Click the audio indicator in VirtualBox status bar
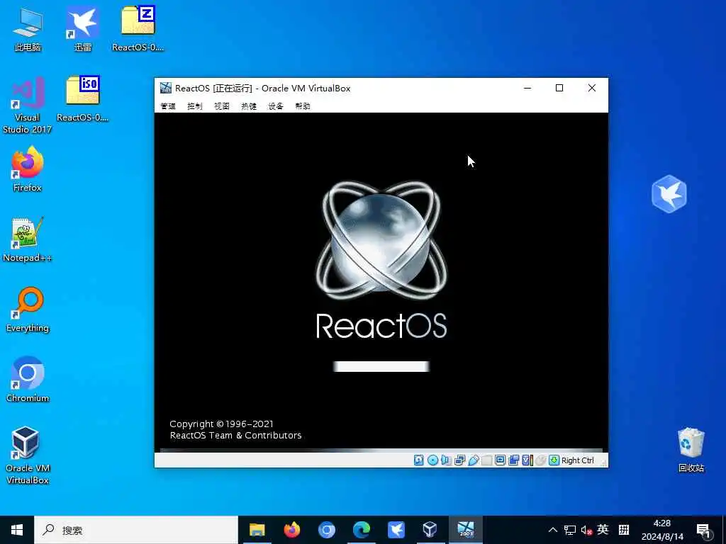Screen dimensions: 726x544 tap(446, 460)
